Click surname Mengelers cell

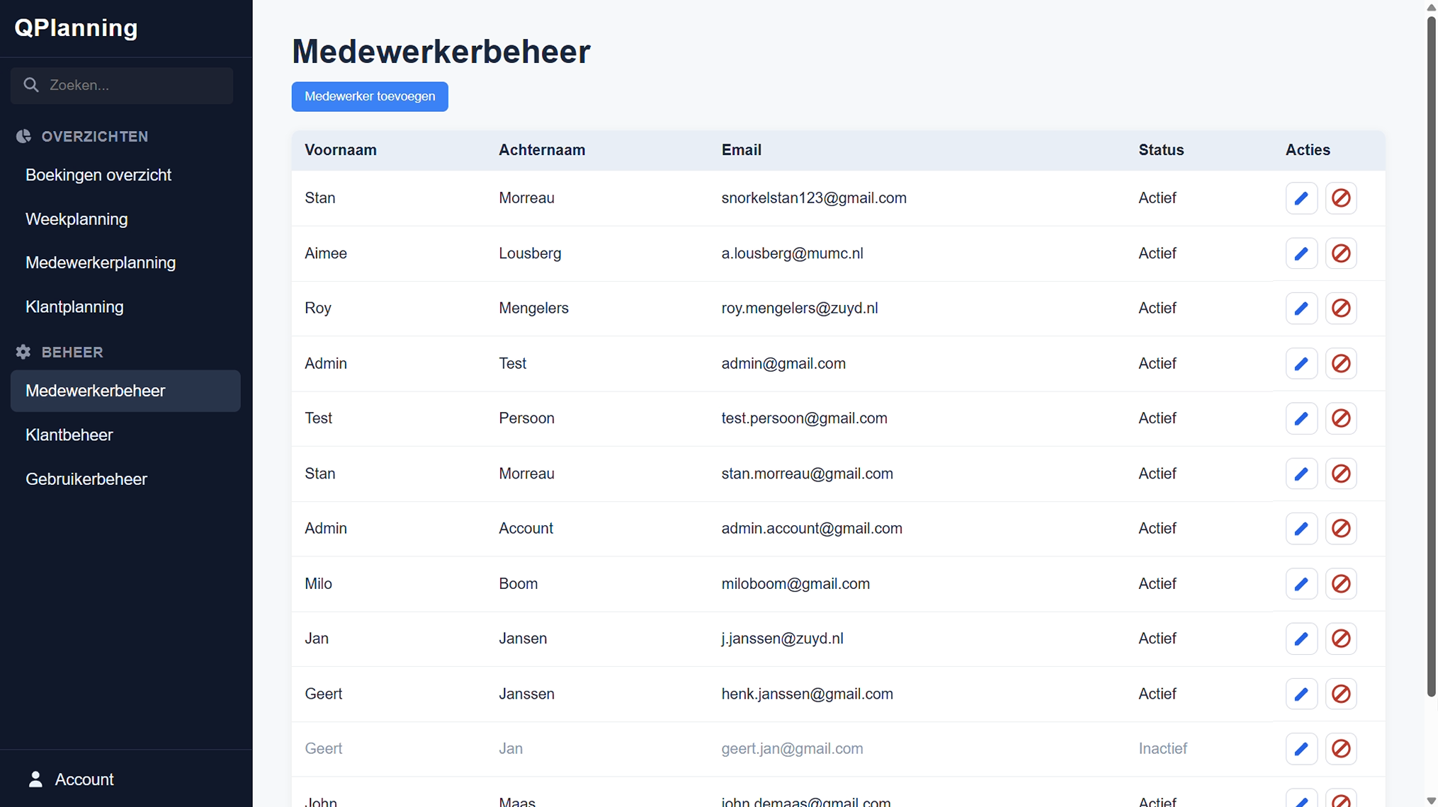(533, 309)
